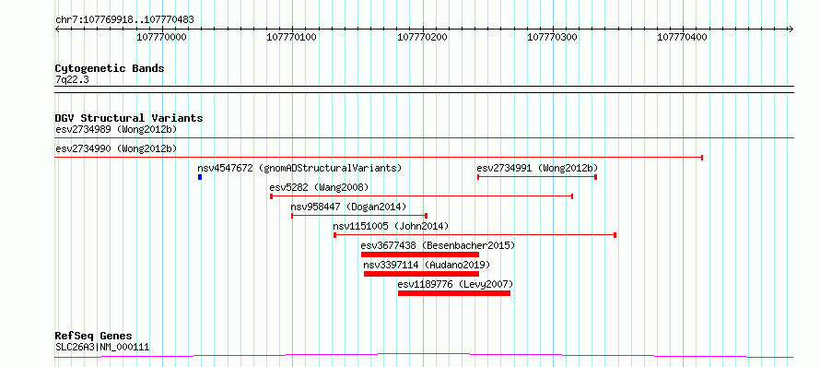Click the chr7:107769918..107770483 region label
The width and height of the screenshot is (820, 367).
point(124,20)
